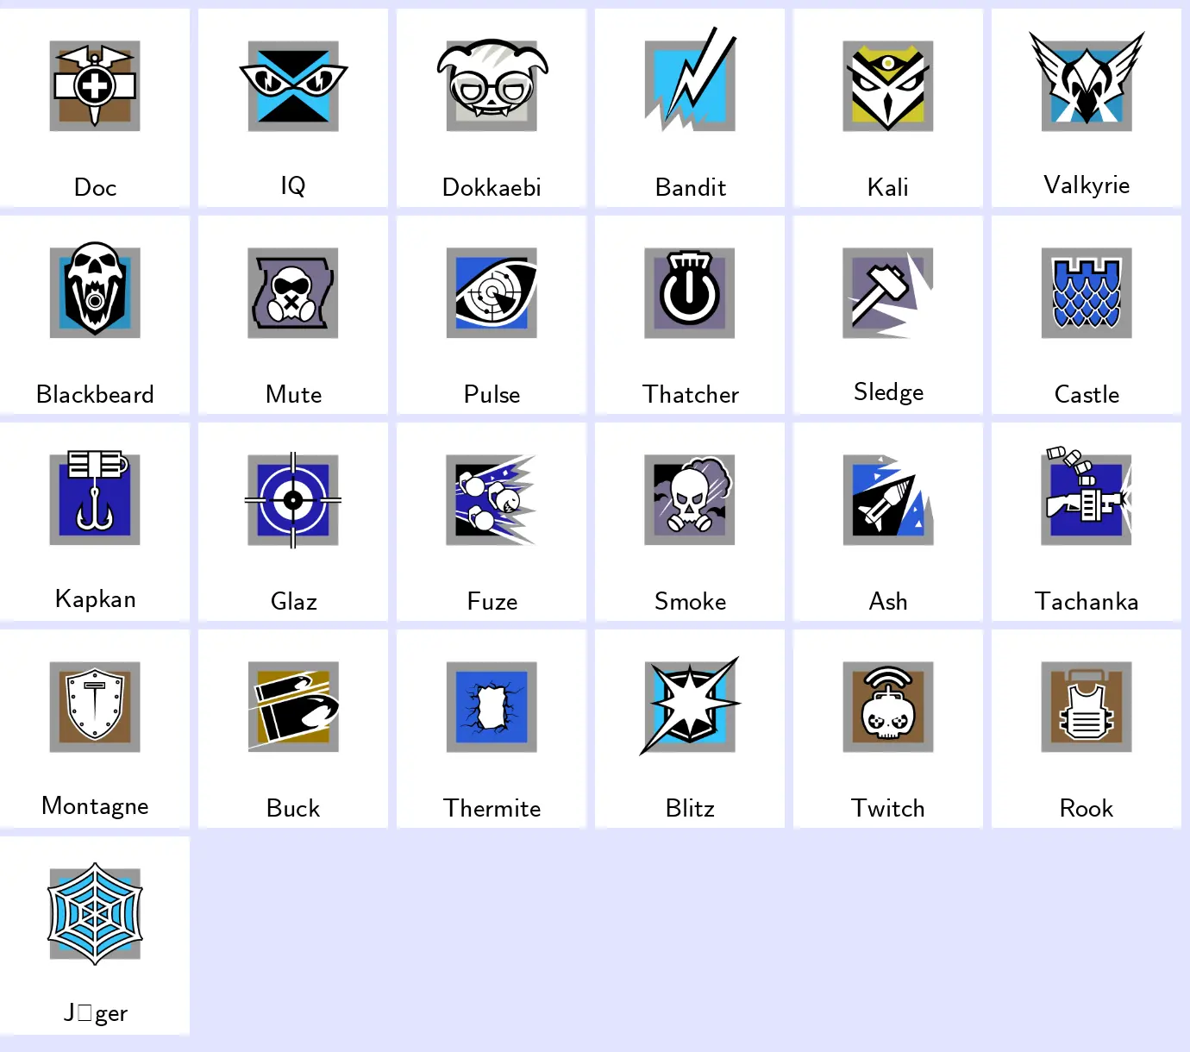Select the Glaz crosshair icon
This screenshot has height=1052, width=1190.
(293, 499)
